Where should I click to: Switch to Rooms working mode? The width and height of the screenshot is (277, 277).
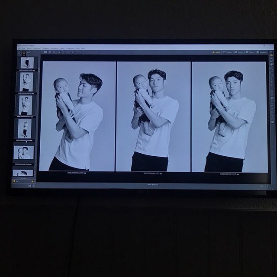coord(238,52)
